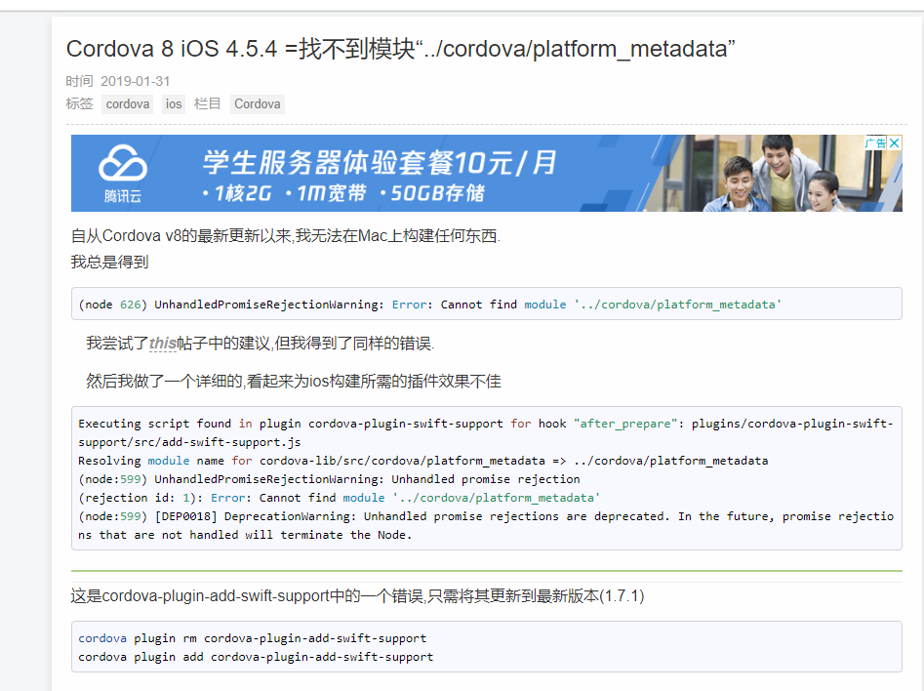Close the Tencent Cloud ad banner
Screen dimensions: 924x691
point(895,142)
